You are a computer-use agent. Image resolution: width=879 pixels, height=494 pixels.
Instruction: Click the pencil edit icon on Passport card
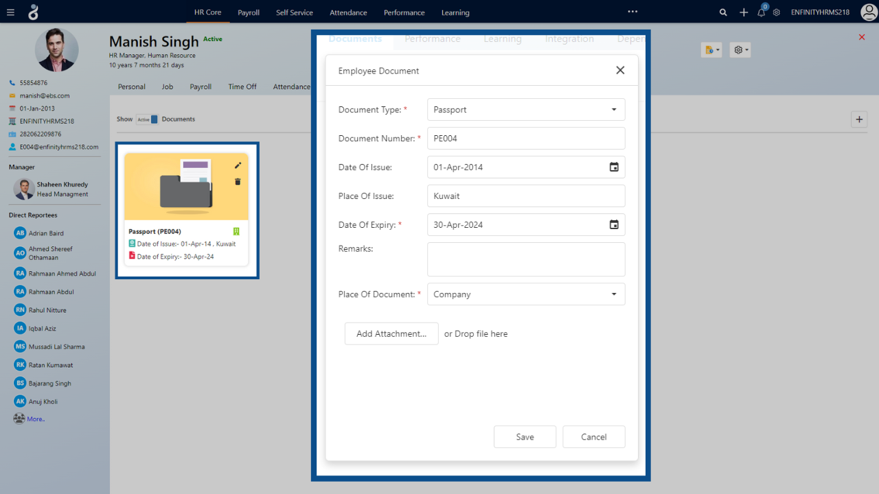(238, 165)
